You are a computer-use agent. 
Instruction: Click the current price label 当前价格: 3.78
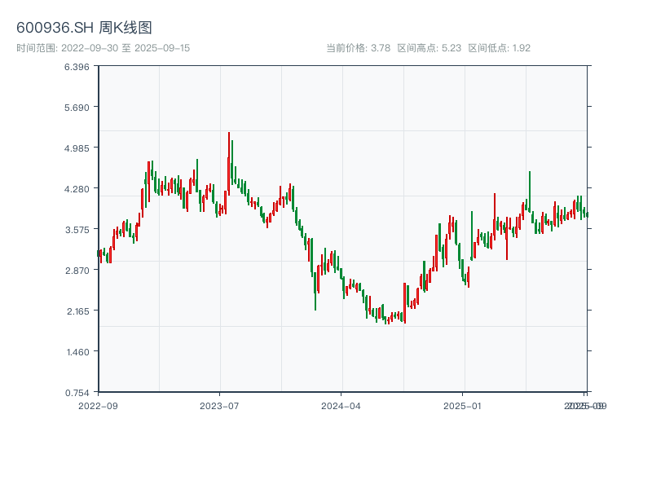pyautogui.click(x=358, y=48)
